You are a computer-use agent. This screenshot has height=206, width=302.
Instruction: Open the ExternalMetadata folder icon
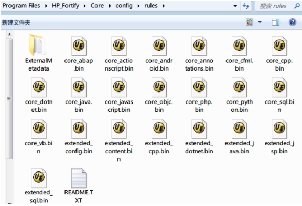[x=37, y=45]
